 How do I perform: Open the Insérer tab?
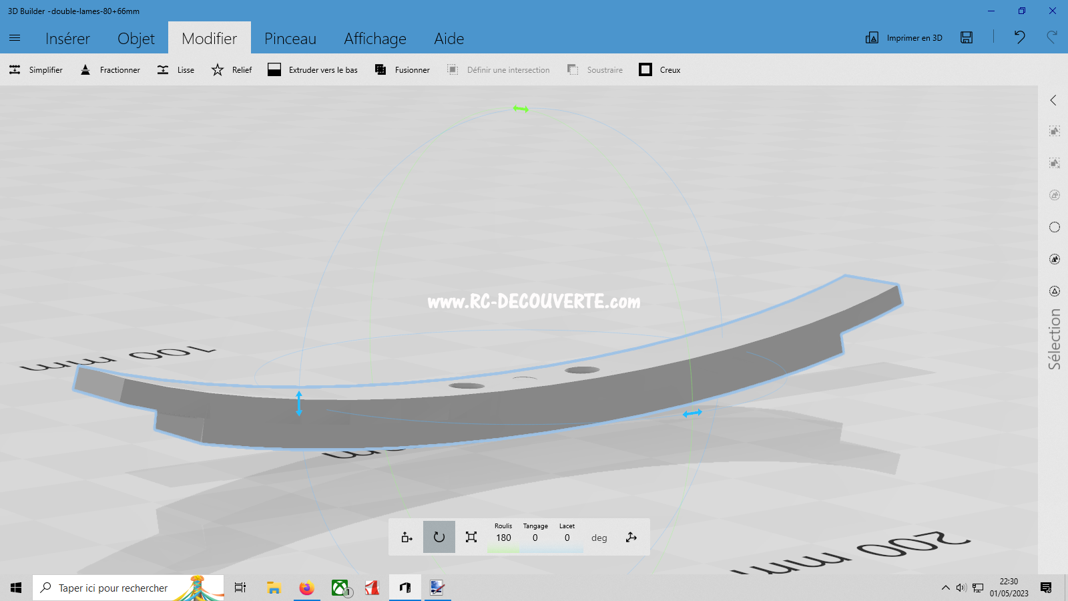(67, 39)
